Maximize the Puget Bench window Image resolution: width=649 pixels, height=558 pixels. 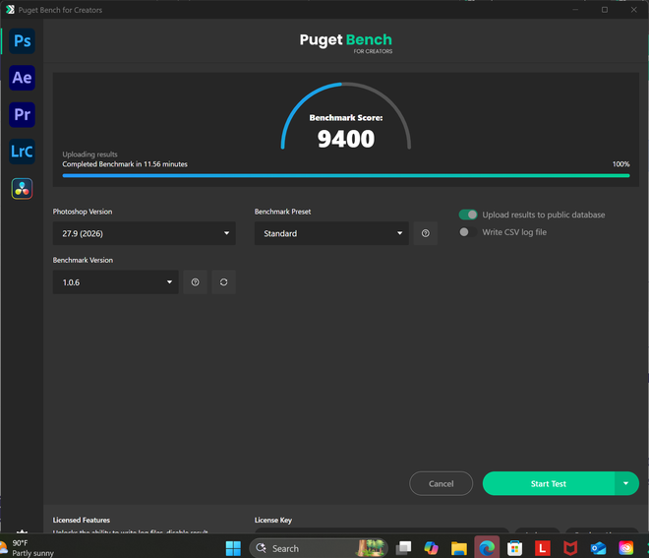605,10
